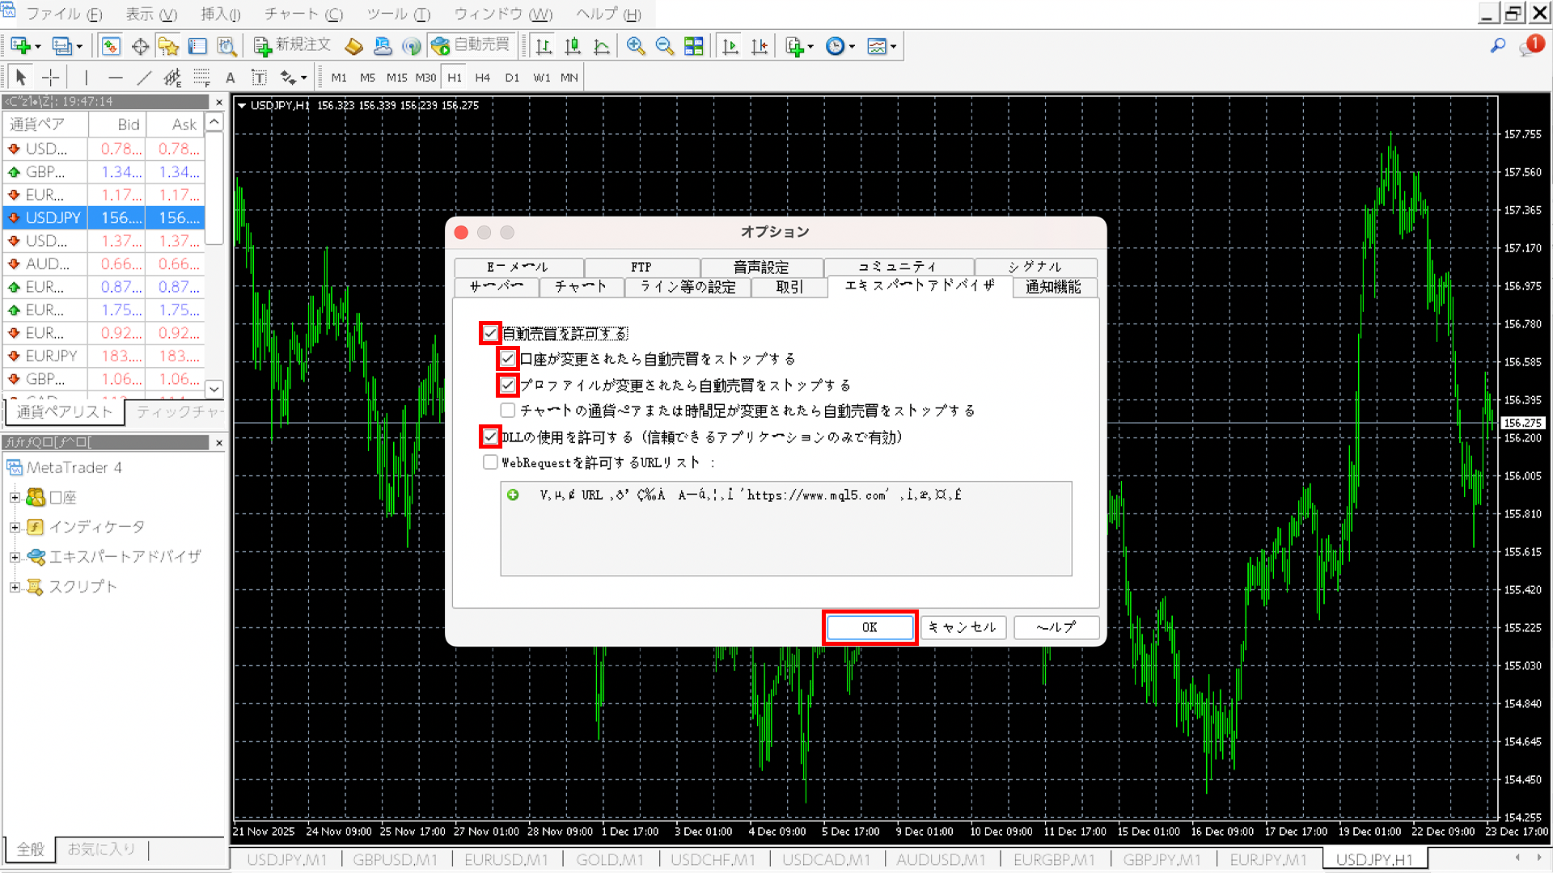Select the H4 timeframe button
Image resolution: width=1553 pixels, height=873 pixels.
(x=483, y=78)
